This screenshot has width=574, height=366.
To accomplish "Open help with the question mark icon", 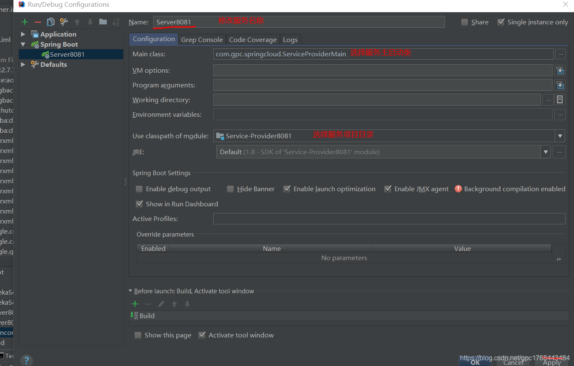I will tap(26, 361).
